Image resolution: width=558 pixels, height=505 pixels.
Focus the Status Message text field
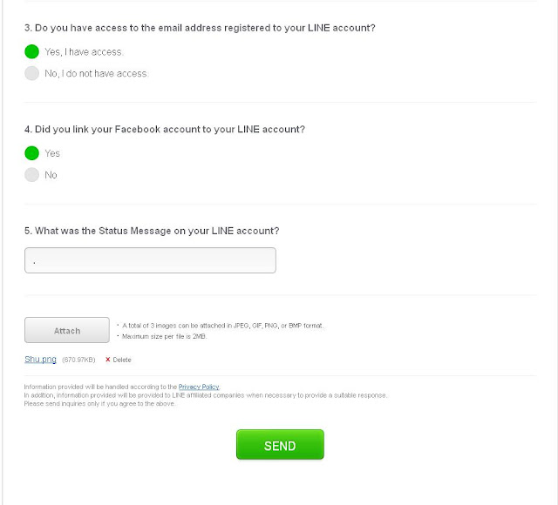150,260
